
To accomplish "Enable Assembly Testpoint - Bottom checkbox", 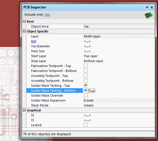I will 86,81.
